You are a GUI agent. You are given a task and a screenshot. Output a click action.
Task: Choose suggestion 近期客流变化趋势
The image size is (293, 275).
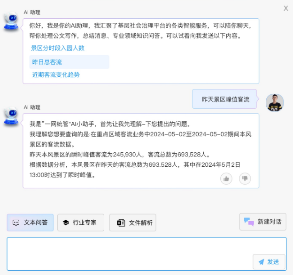pyautogui.click(x=56, y=75)
